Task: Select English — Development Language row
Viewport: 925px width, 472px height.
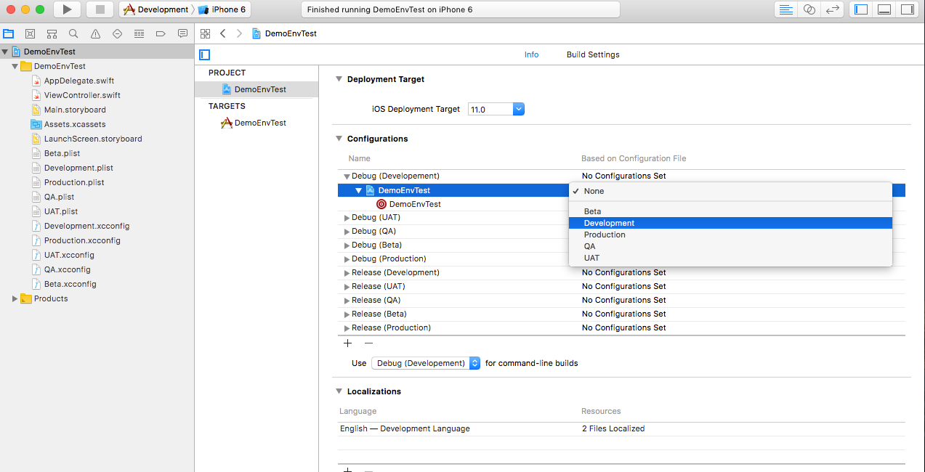Action: [621, 428]
